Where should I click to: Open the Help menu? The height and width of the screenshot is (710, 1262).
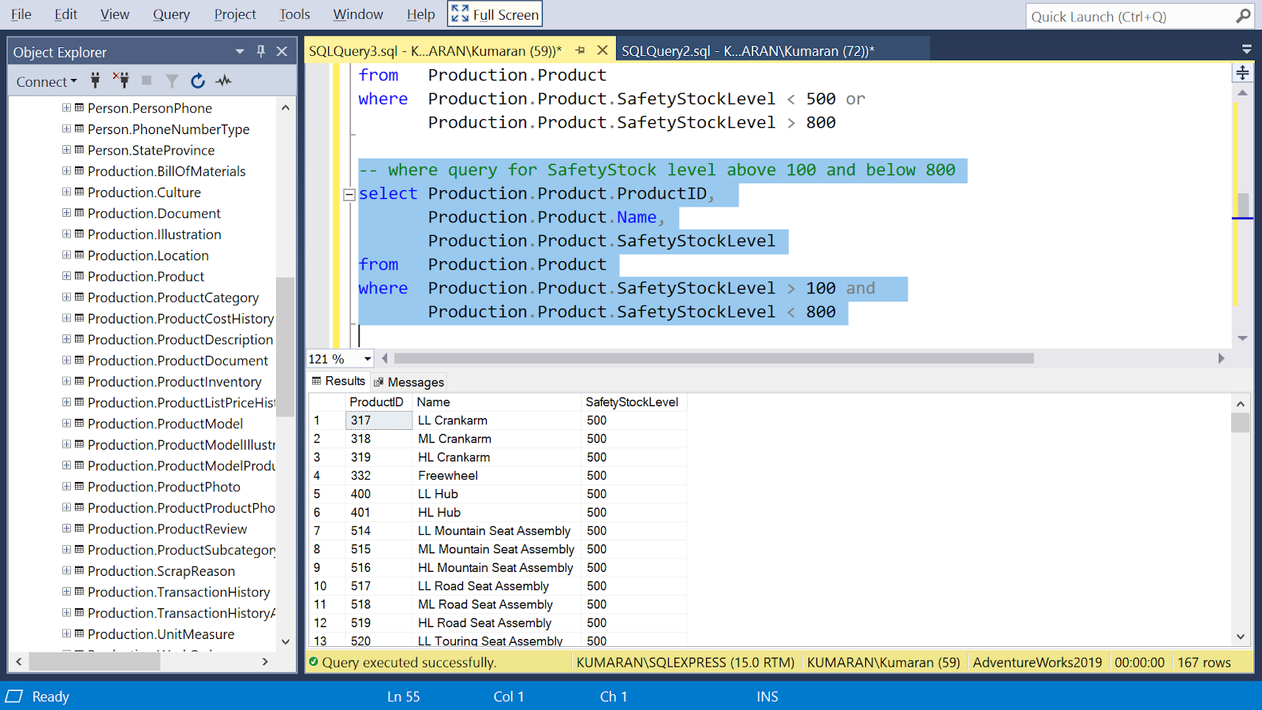pyautogui.click(x=420, y=14)
